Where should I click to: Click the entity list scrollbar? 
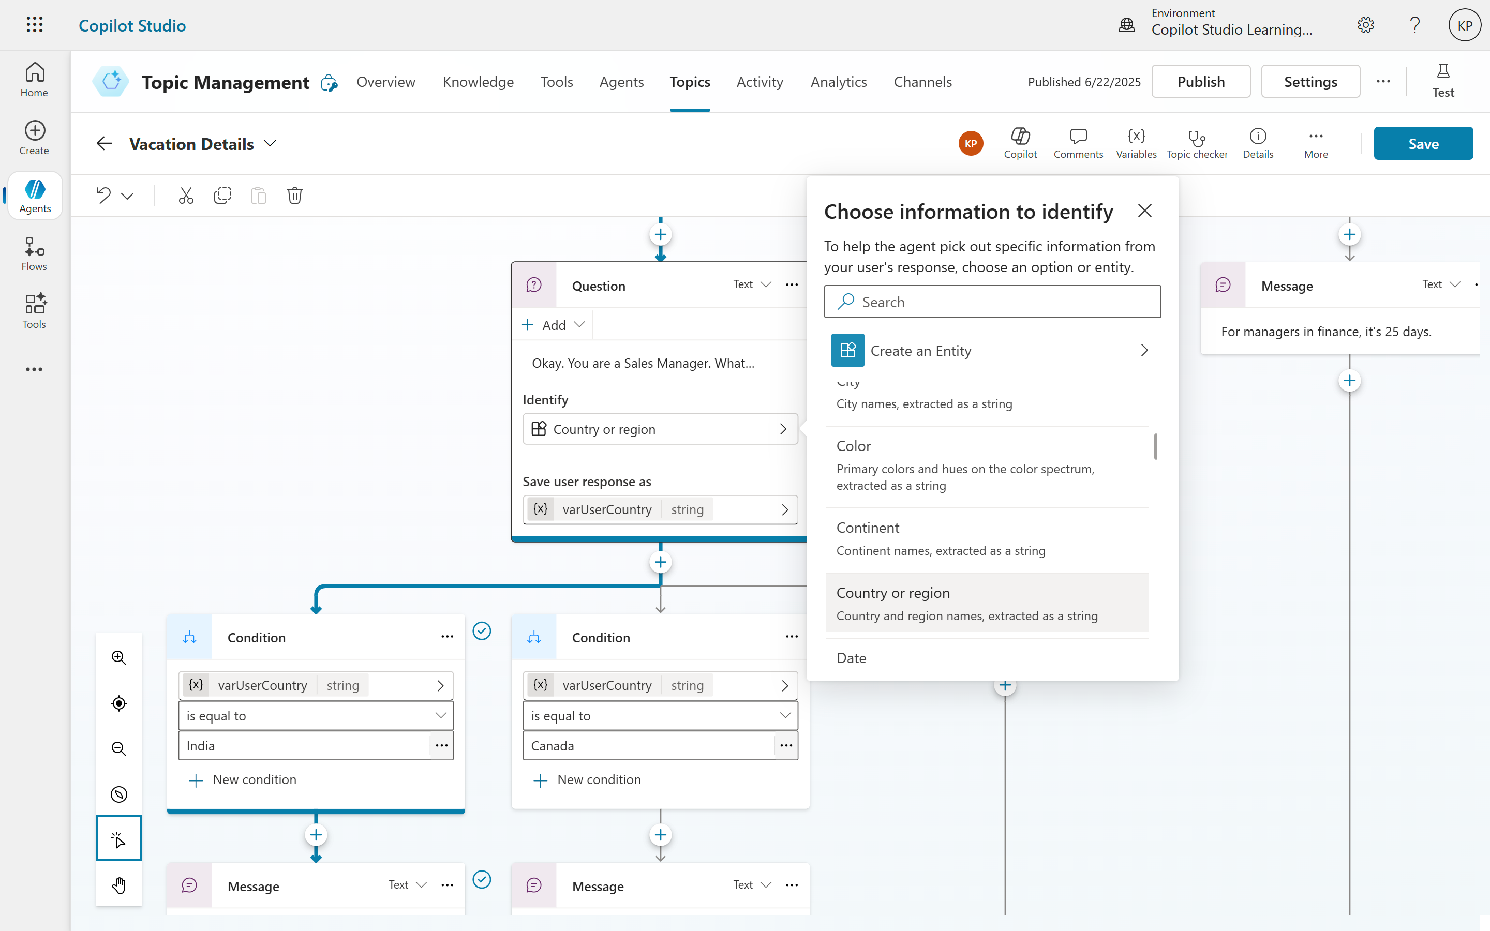tap(1155, 446)
